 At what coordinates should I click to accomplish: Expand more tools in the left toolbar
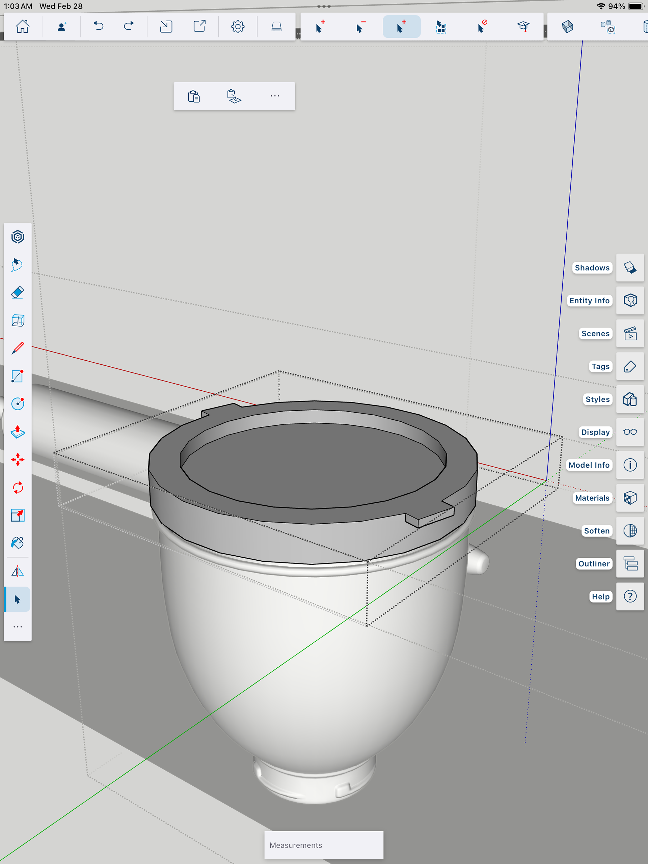18,627
